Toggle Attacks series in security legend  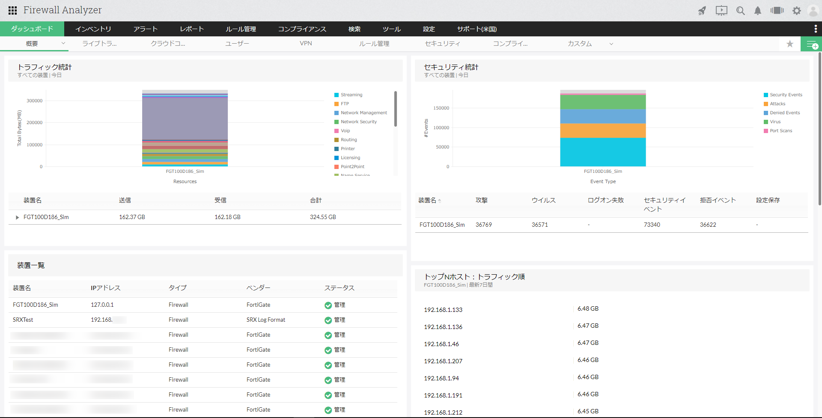pos(777,104)
